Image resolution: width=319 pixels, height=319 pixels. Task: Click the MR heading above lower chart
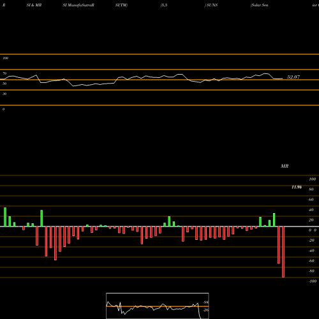[285, 166]
